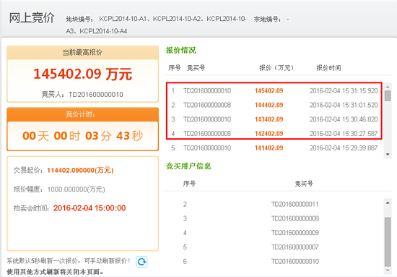397x277 pixels.
Task: Click TD201600000007 in bidder user list
Action: tap(295, 247)
